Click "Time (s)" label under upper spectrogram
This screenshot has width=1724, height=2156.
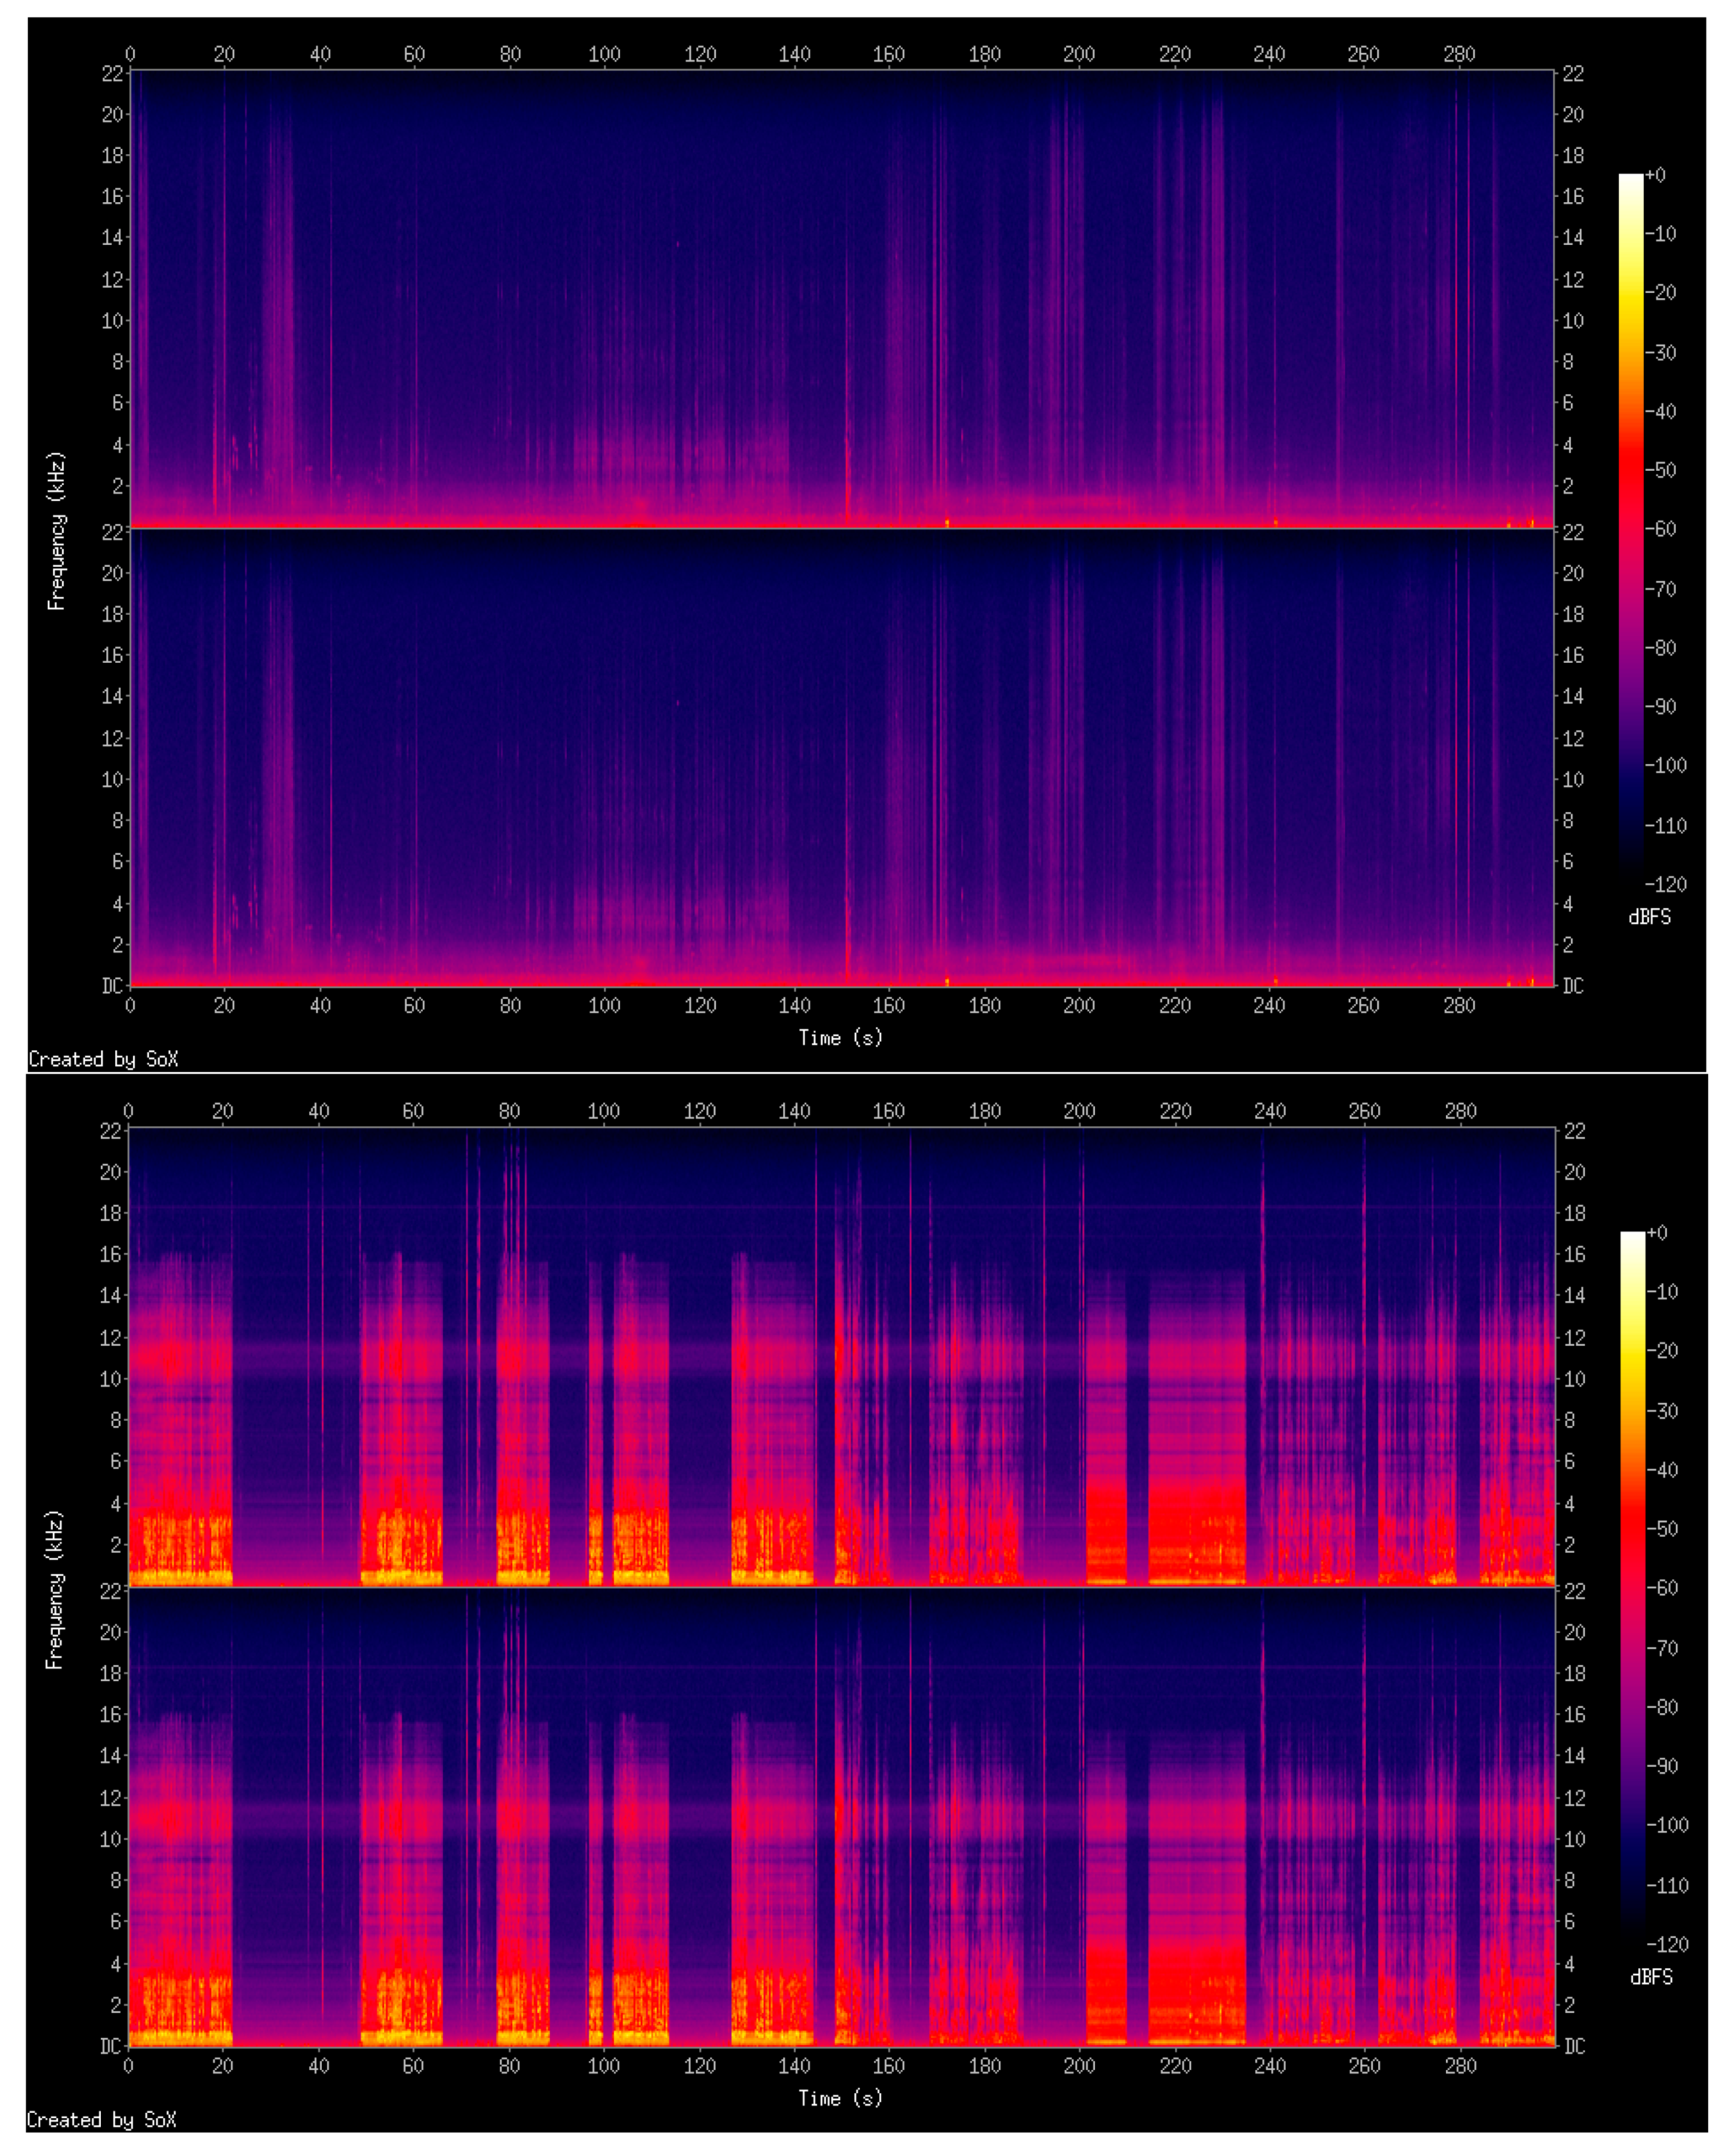(840, 1038)
